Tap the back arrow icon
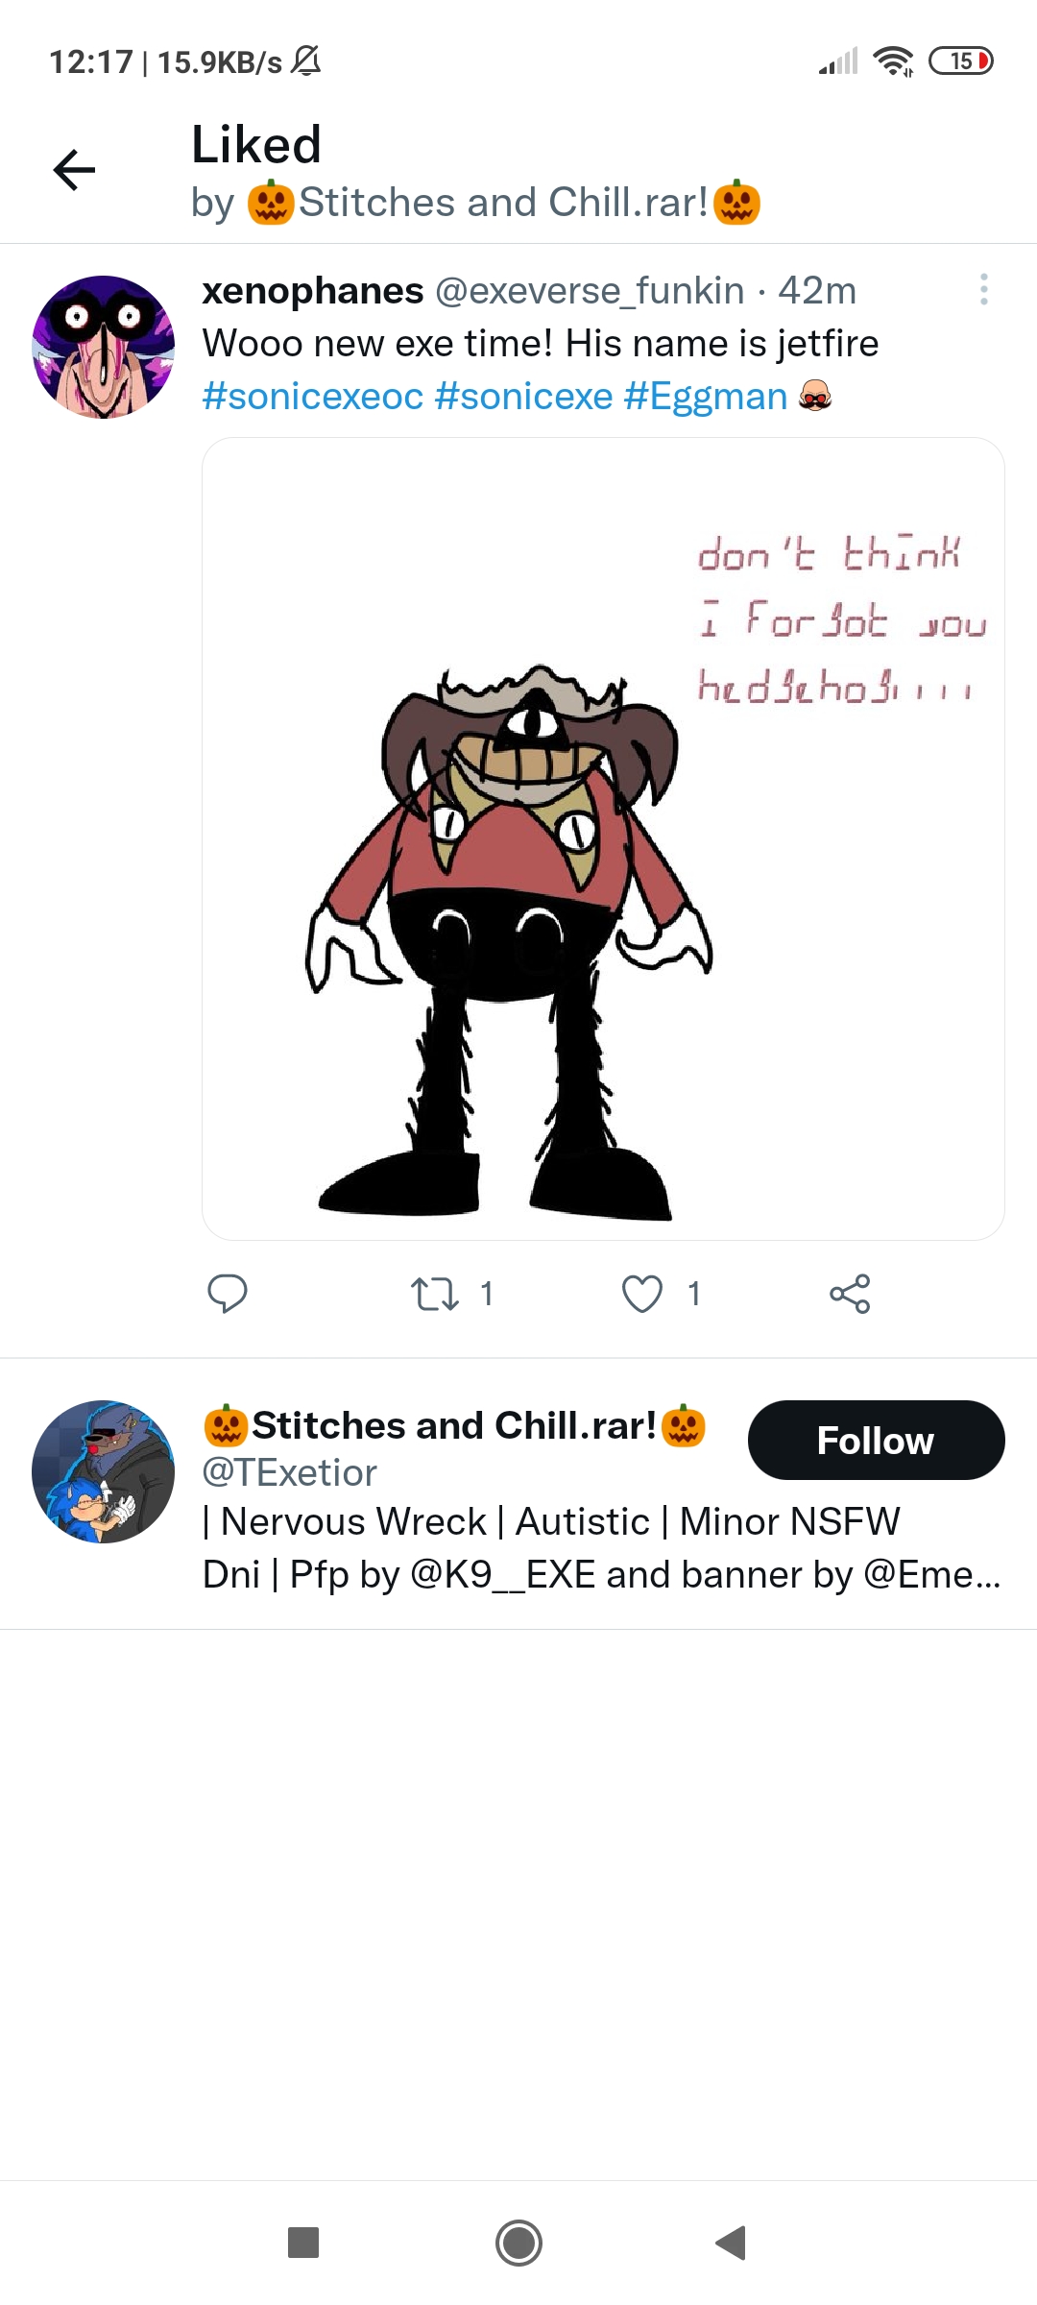 click(x=74, y=170)
